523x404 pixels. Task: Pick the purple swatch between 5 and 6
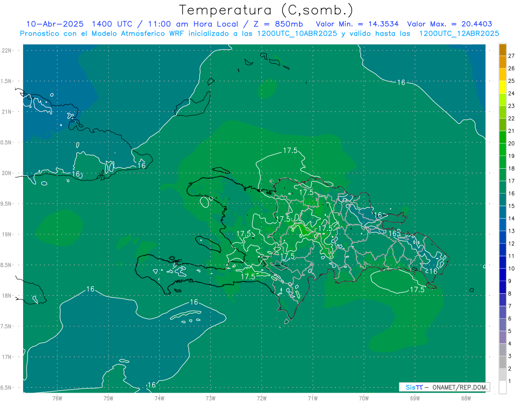(x=503, y=325)
